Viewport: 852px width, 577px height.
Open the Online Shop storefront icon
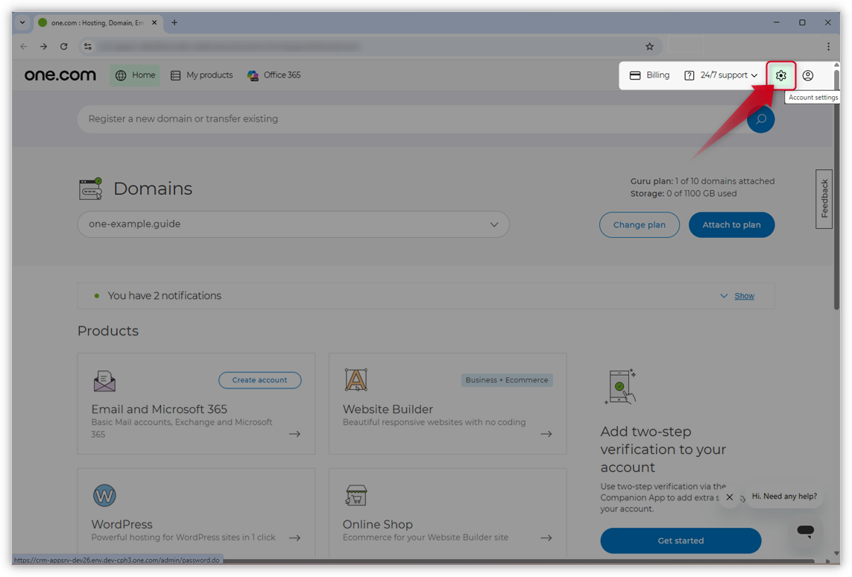point(356,495)
